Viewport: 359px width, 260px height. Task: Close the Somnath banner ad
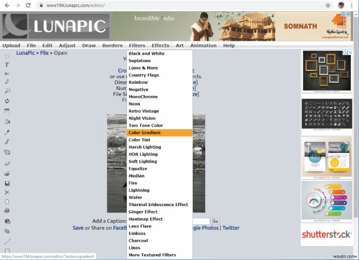349,14
